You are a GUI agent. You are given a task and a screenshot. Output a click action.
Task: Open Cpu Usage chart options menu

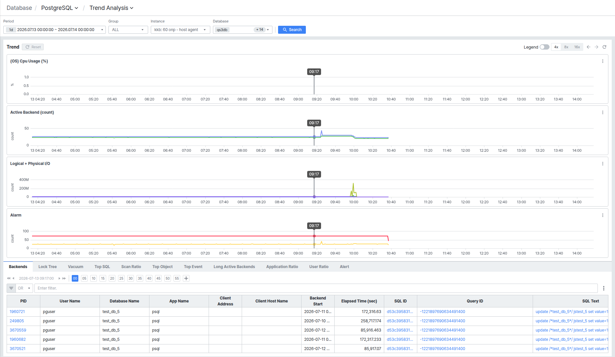tap(603, 61)
